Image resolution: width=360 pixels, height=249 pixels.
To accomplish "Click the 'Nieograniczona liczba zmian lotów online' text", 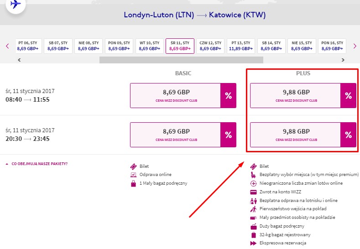I will pos(301,183).
